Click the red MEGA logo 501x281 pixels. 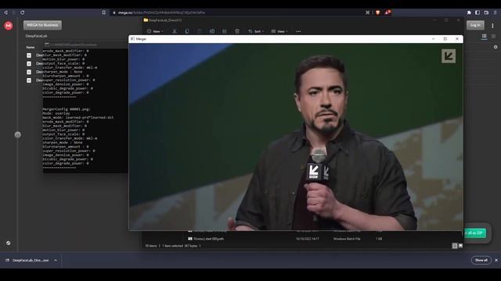(x=9, y=26)
